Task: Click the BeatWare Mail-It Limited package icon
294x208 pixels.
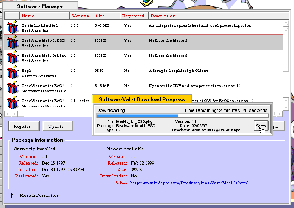Action: [x=13, y=57]
